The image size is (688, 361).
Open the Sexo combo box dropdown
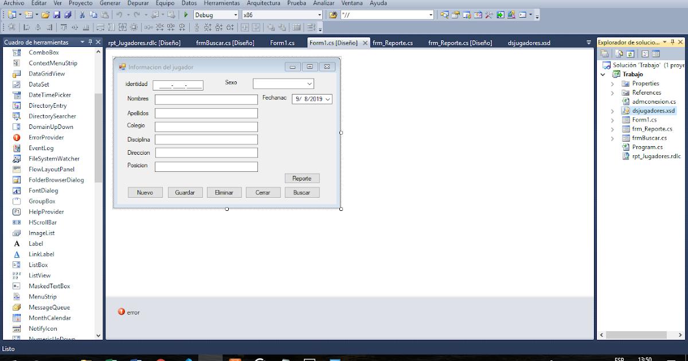click(x=308, y=83)
